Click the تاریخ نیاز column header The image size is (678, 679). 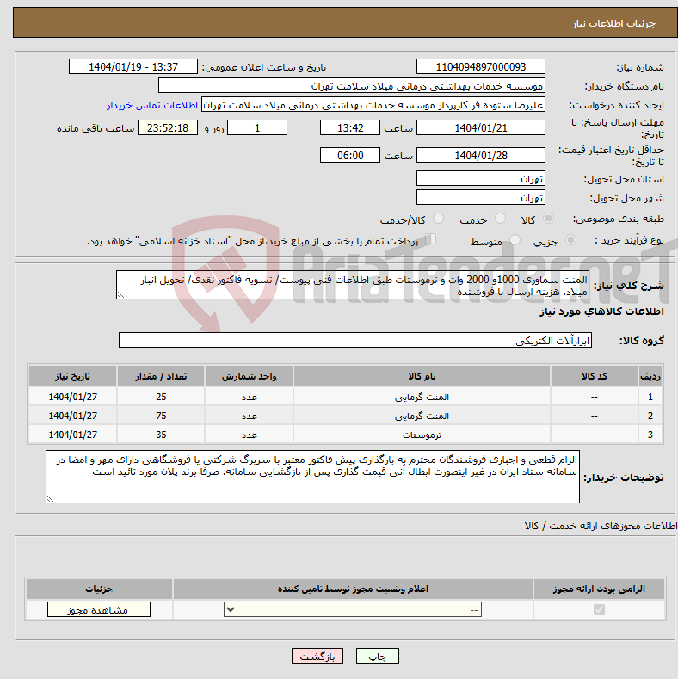coord(73,376)
